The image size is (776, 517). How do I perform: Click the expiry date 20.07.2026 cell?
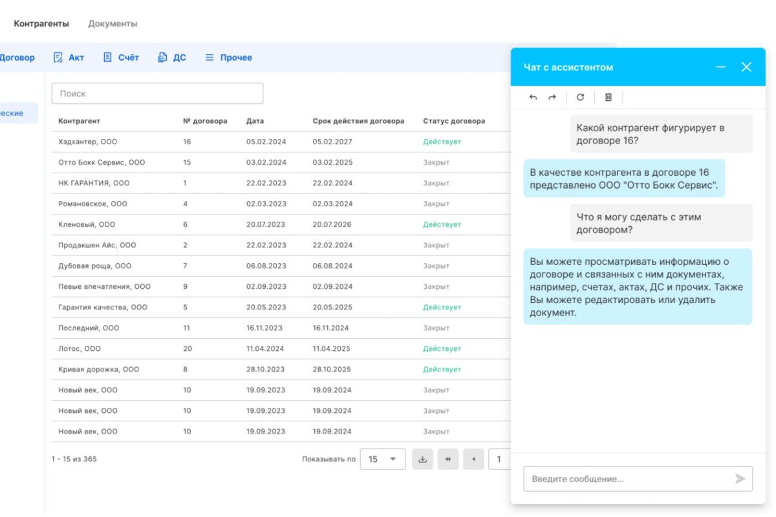332,224
